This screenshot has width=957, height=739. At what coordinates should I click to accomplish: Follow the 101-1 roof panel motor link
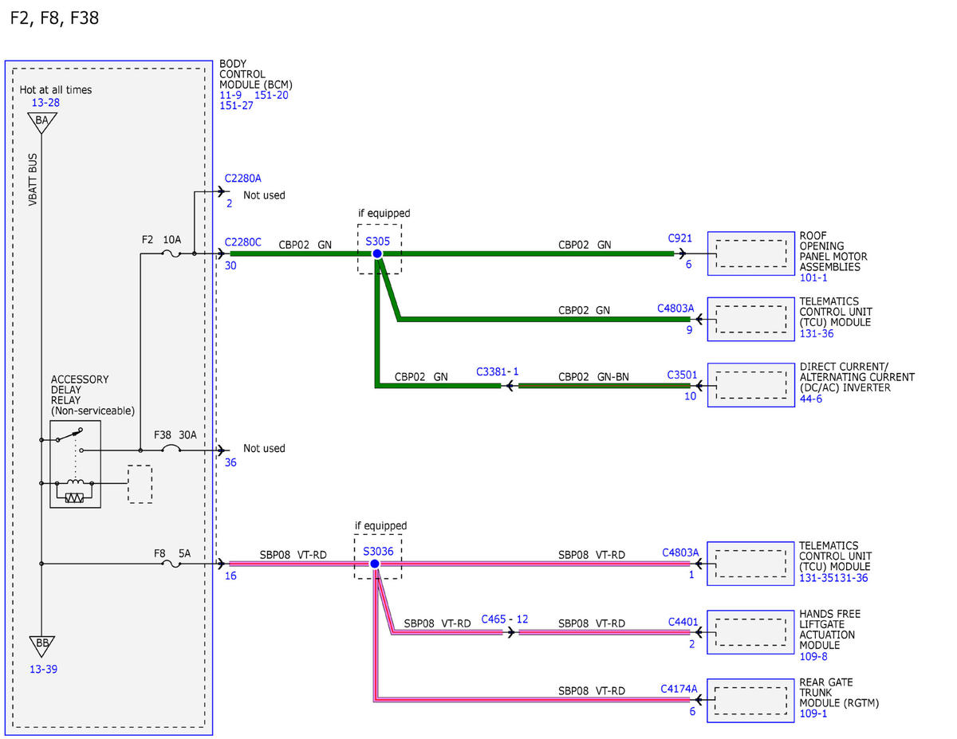pos(813,279)
